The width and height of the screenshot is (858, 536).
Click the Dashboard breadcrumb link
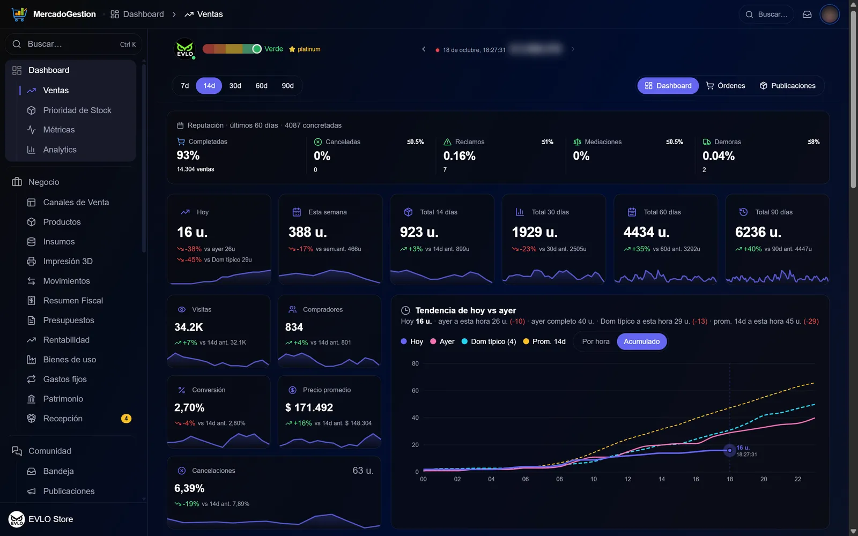point(137,14)
